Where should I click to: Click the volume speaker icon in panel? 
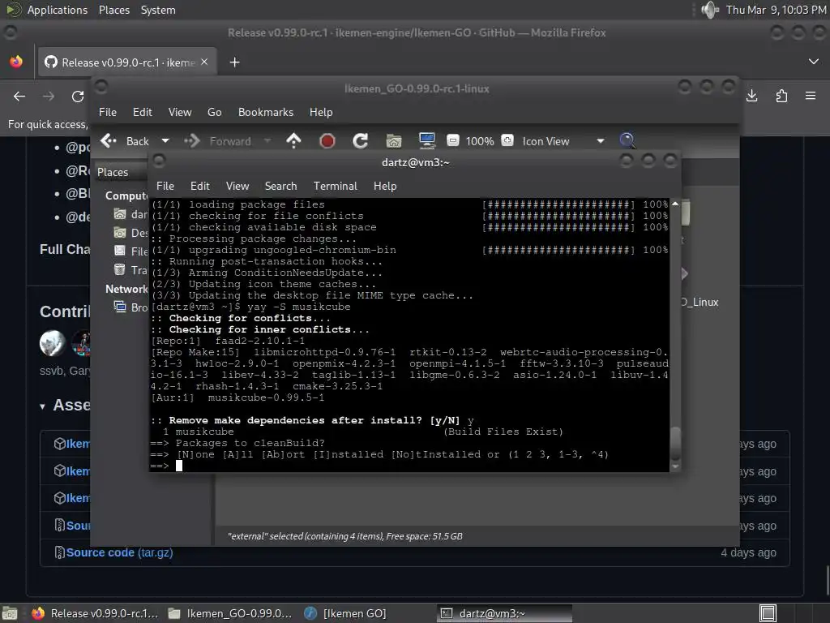(x=709, y=10)
